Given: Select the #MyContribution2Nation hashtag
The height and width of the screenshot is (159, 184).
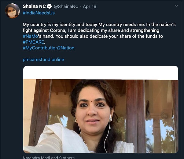Looking at the screenshot, I should (x=49, y=48).
